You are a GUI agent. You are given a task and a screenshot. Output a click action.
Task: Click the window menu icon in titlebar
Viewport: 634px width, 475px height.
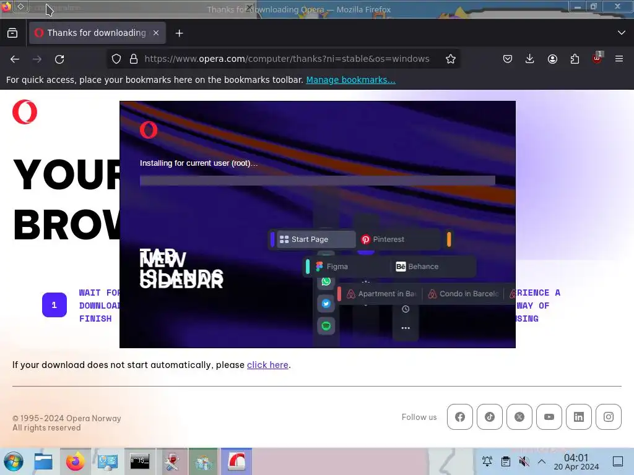pyautogui.click(x=7, y=7)
